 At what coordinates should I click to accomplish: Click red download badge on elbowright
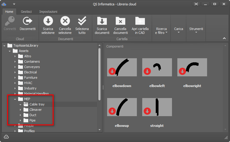pos(182,71)
